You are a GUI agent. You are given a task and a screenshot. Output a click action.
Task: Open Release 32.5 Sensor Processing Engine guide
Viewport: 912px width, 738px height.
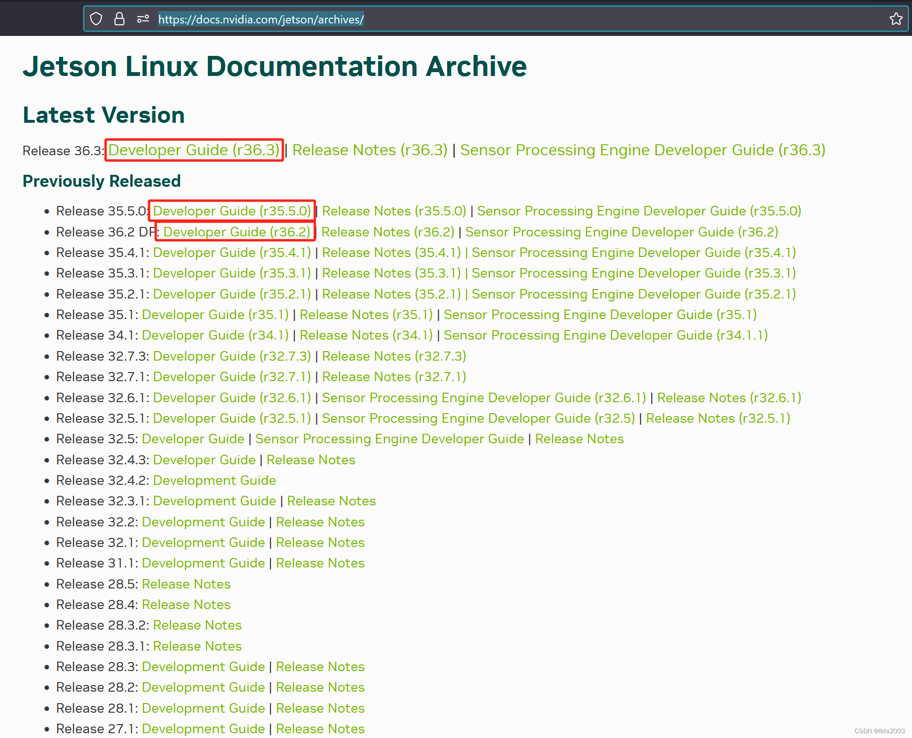click(389, 439)
